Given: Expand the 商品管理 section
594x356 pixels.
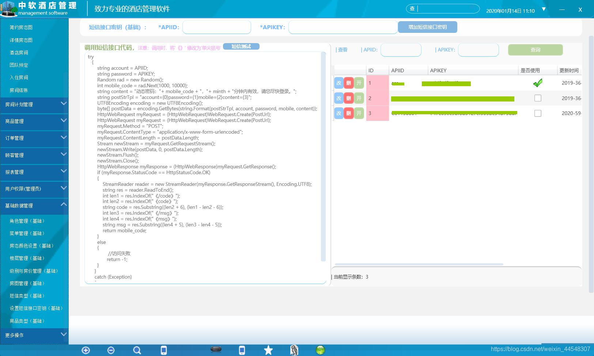Looking at the screenshot, I should coord(34,121).
